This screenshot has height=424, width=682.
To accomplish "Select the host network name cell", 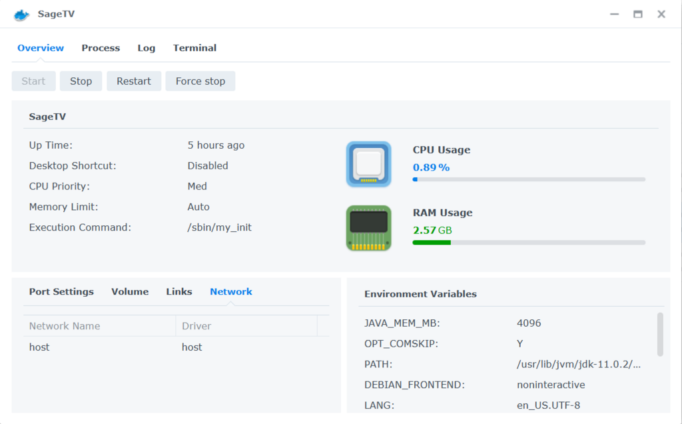I will [39, 347].
